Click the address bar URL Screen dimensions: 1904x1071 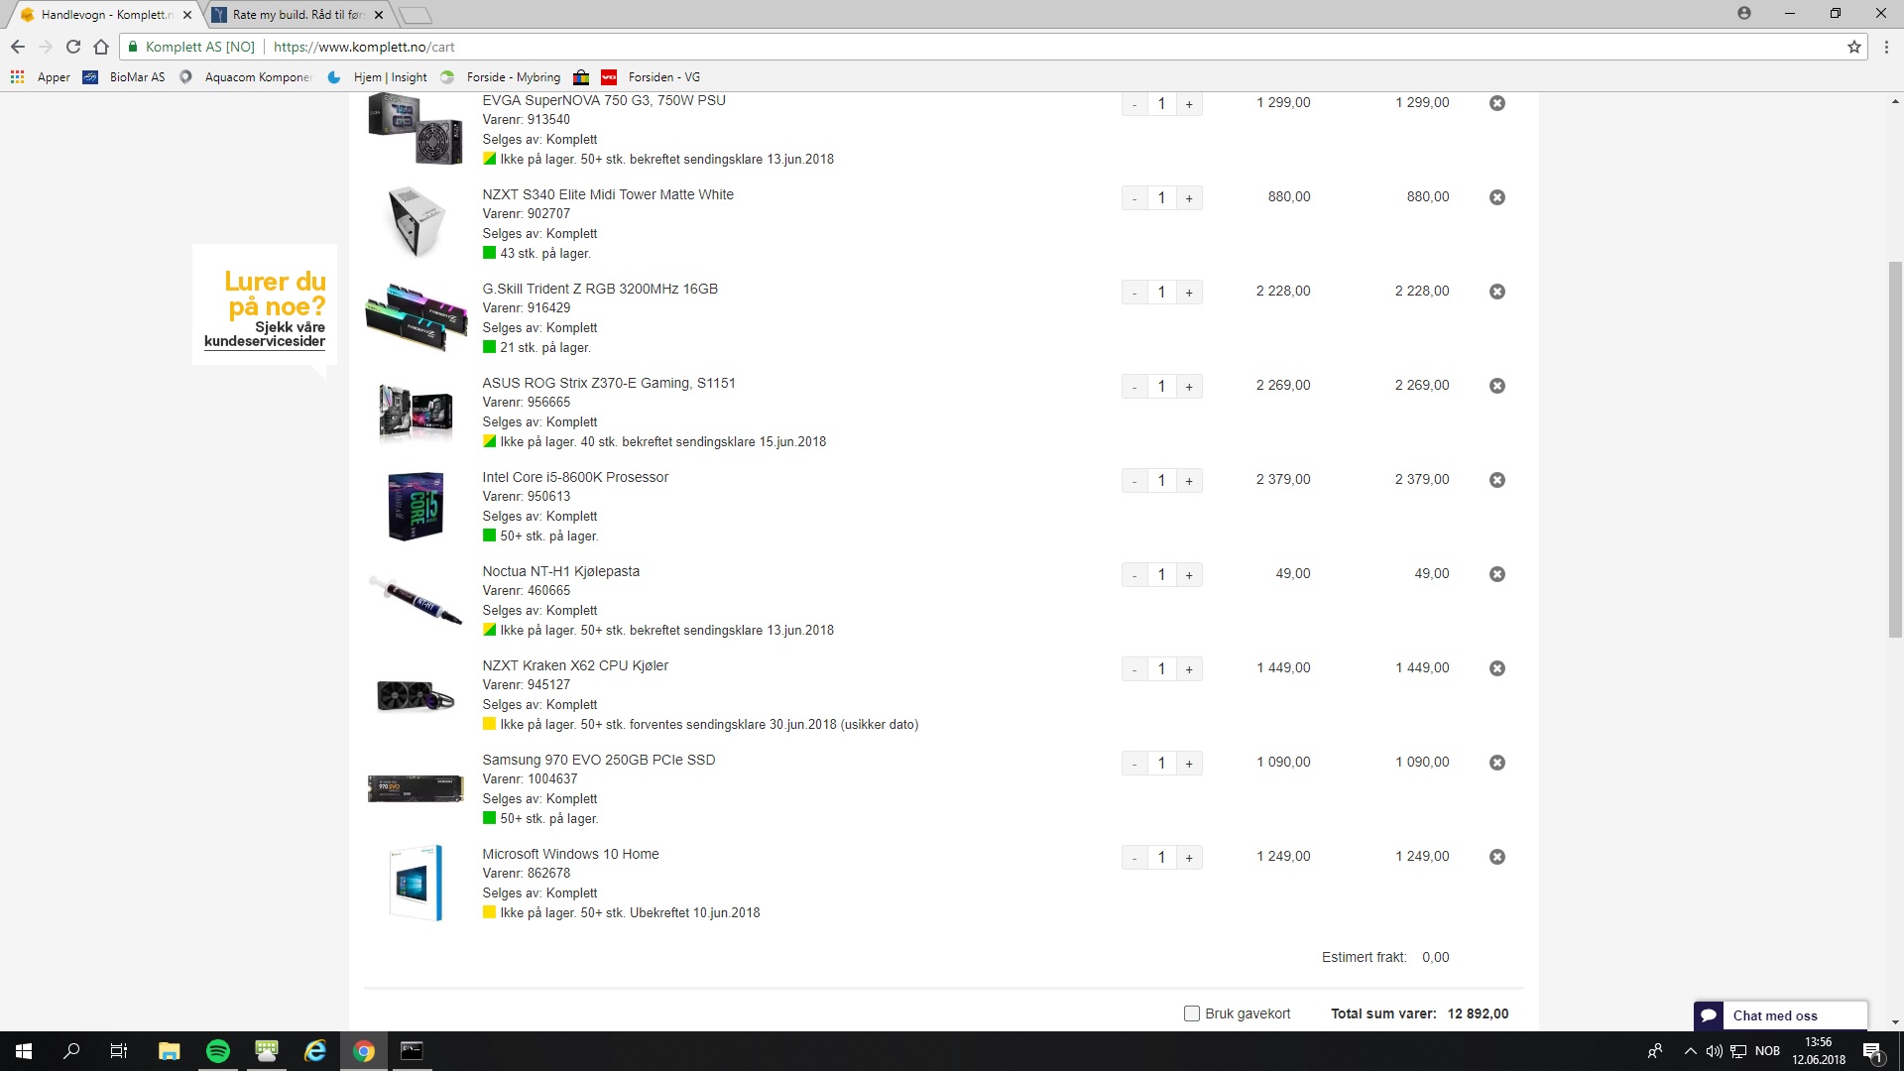pyautogui.click(x=364, y=47)
